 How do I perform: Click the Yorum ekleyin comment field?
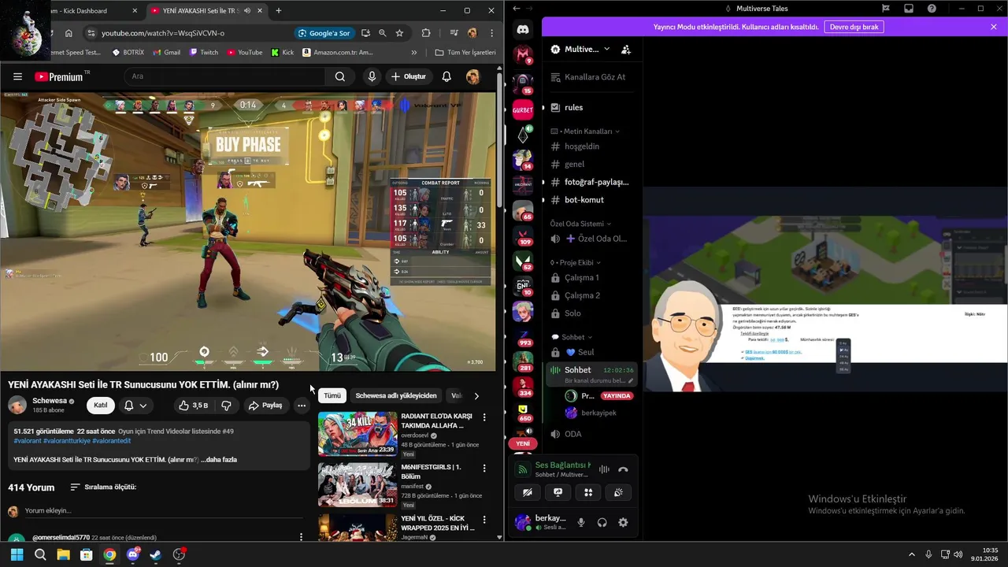pos(163,511)
